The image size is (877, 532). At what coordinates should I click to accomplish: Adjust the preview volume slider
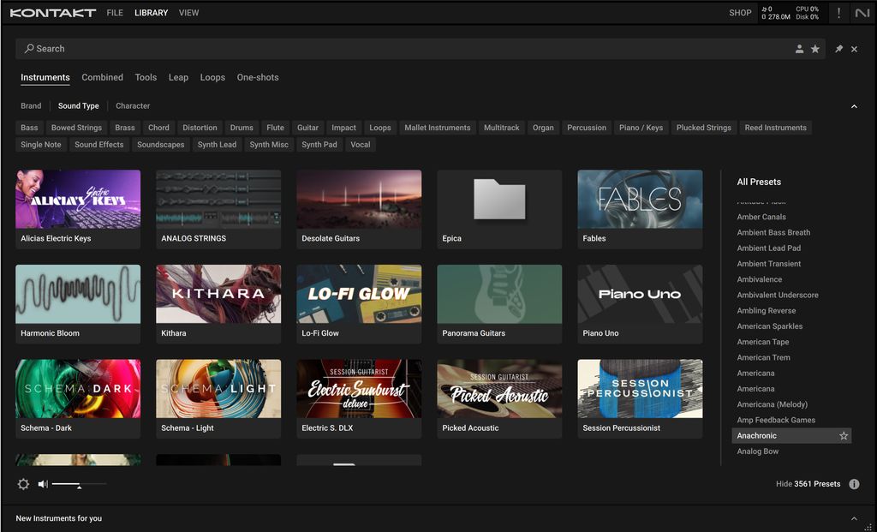[77, 484]
